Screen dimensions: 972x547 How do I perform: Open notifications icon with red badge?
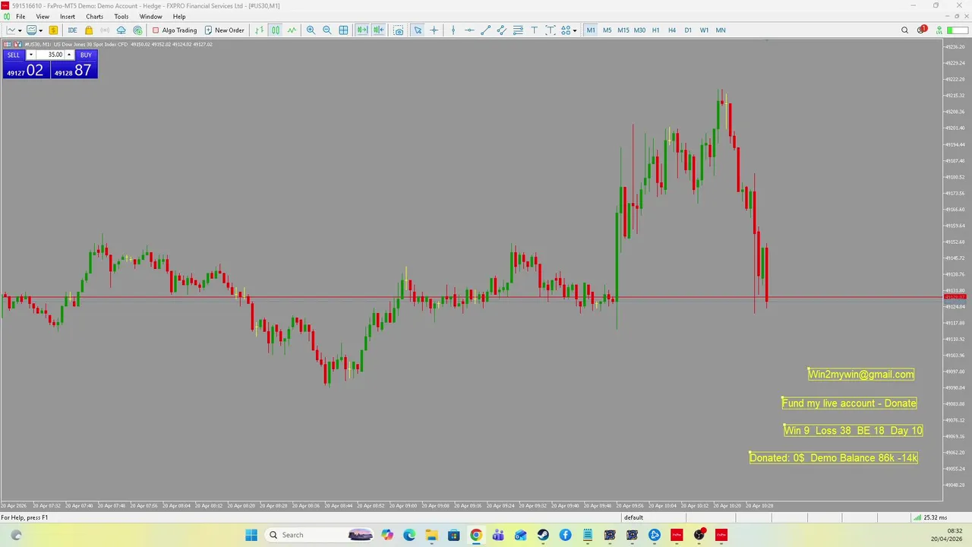(922, 30)
